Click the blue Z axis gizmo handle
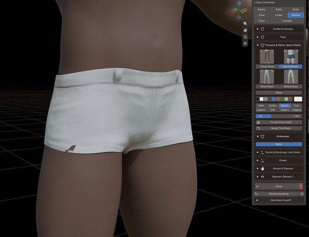This screenshot has height=237, width=309. [x=239, y=3]
